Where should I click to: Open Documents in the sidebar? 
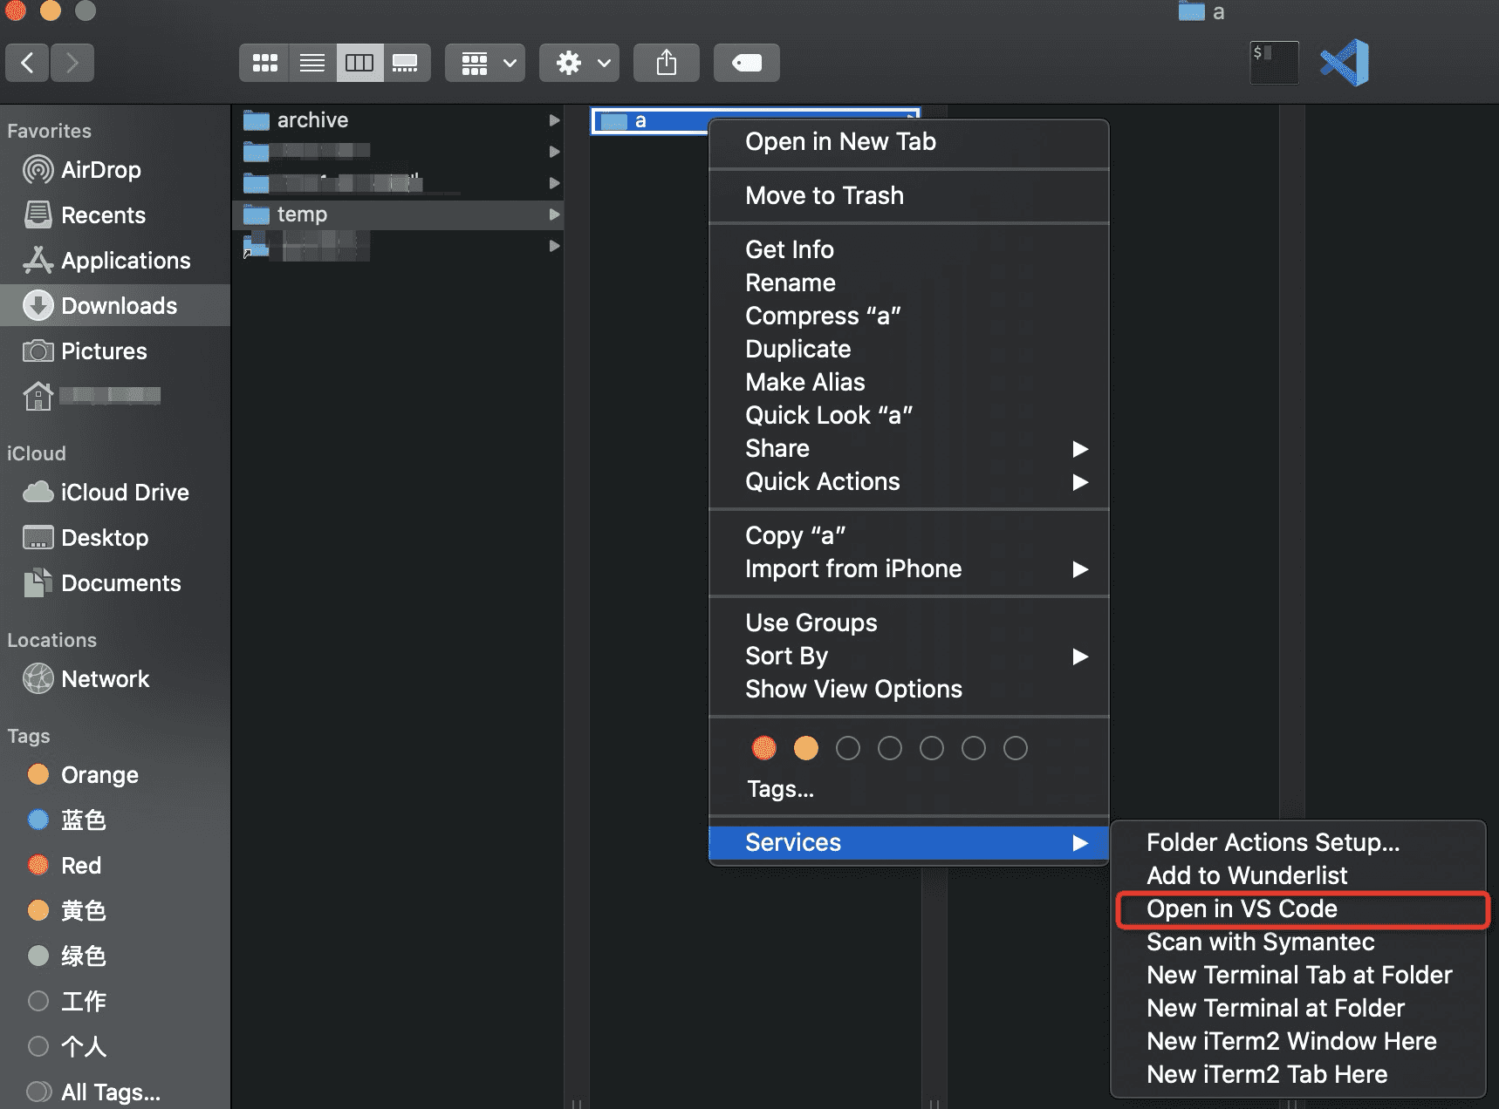(x=115, y=583)
